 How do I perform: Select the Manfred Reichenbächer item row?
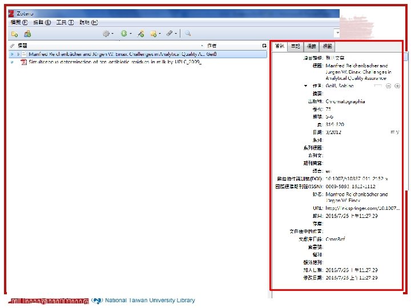(138, 54)
